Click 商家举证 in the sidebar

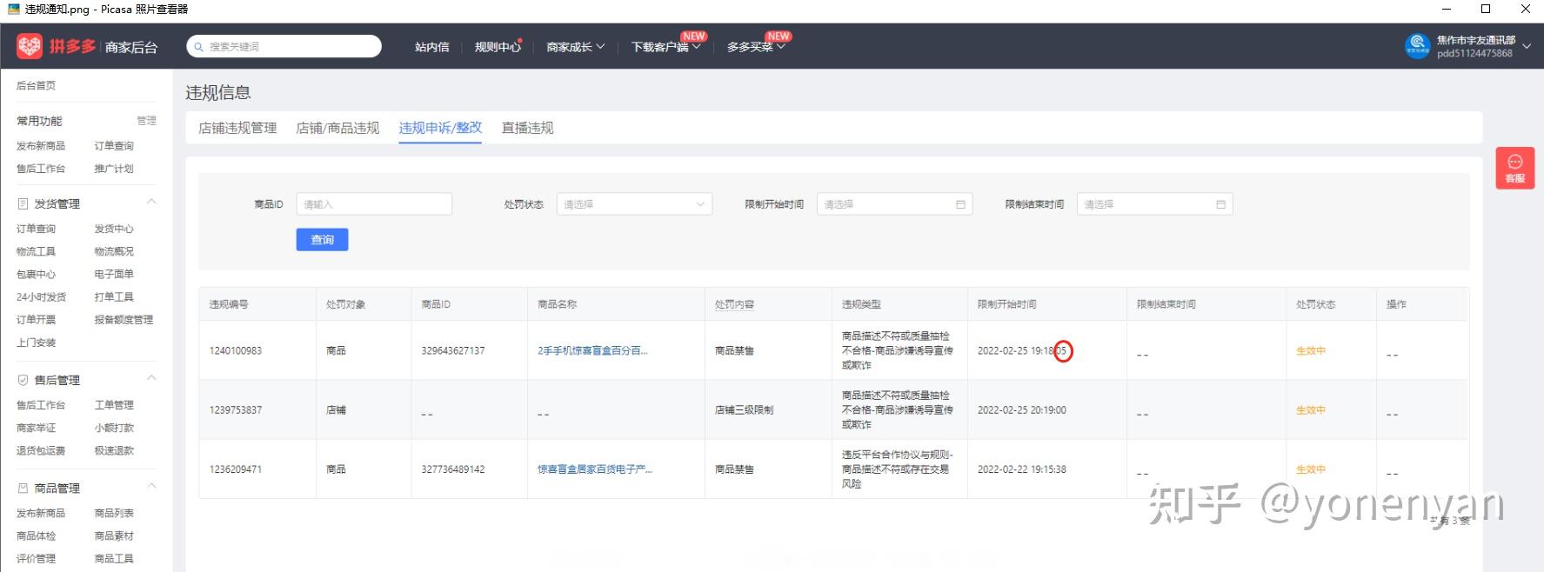pos(36,428)
